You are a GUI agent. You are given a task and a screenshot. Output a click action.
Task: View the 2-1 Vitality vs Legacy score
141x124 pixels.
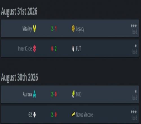(x=54, y=29)
